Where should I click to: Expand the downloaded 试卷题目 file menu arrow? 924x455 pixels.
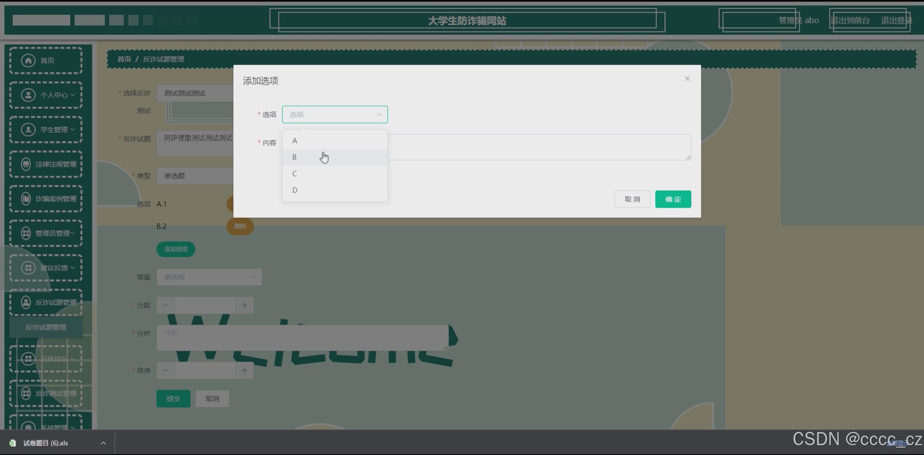(103, 443)
